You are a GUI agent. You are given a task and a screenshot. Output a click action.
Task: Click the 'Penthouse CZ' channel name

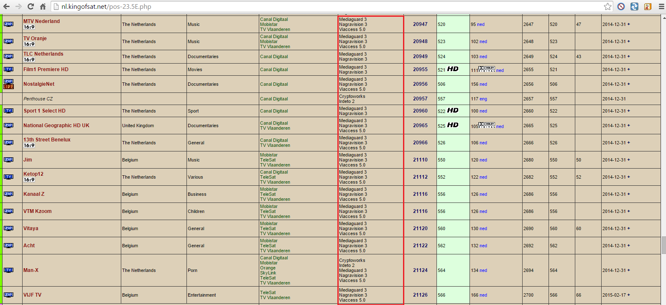pyautogui.click(x=38, y=99)
